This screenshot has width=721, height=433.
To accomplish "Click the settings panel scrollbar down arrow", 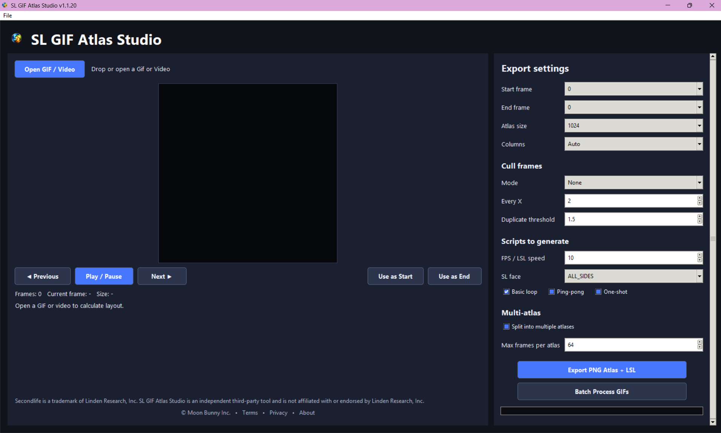I will tap(713, 422).
